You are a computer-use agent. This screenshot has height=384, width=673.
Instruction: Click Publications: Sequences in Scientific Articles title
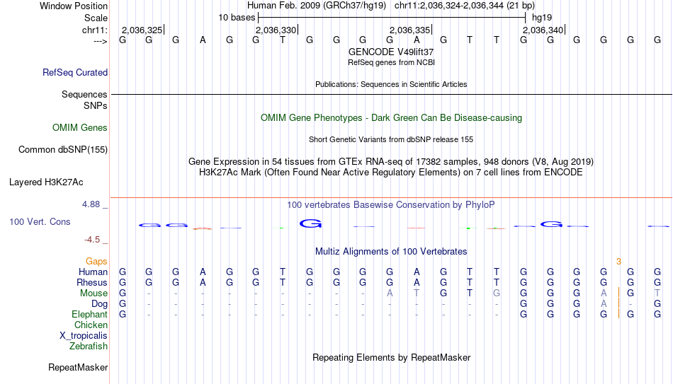[391, 84]
